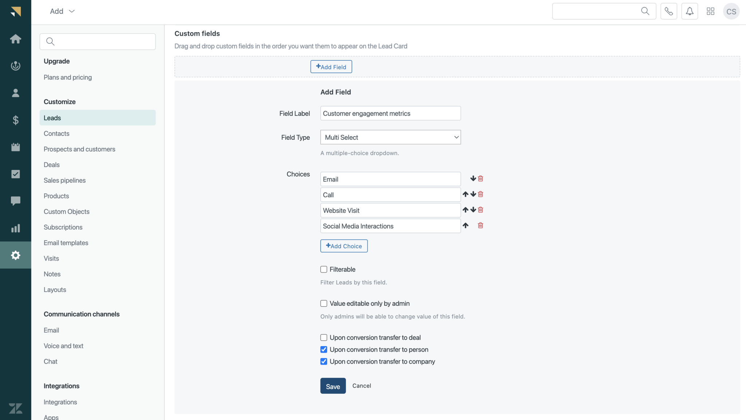Move Website Visit choice up with arrow
The width and height of the screenshot is (746, 420).
[x=466, y=210]
